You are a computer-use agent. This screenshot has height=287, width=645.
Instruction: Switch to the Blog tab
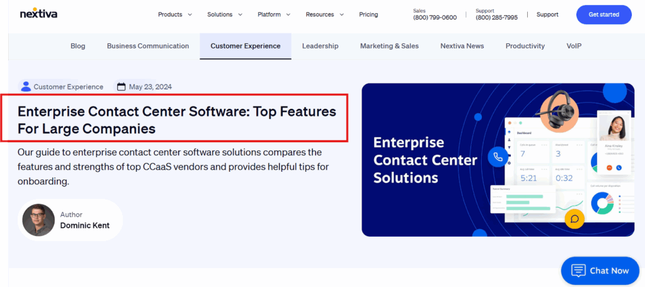[x=77, y=46]
